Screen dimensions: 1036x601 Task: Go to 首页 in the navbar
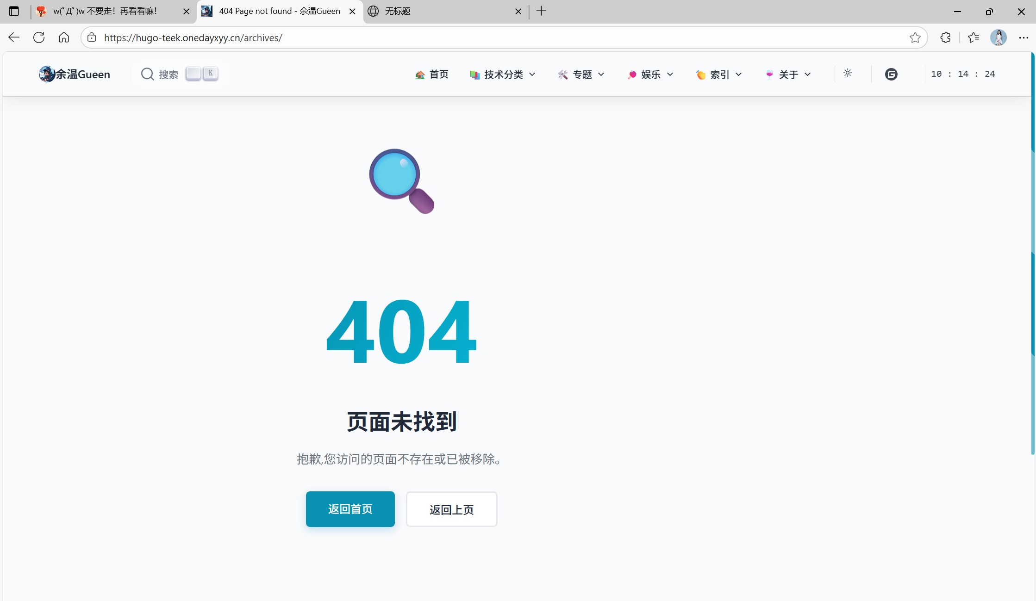tap(432, 74)
